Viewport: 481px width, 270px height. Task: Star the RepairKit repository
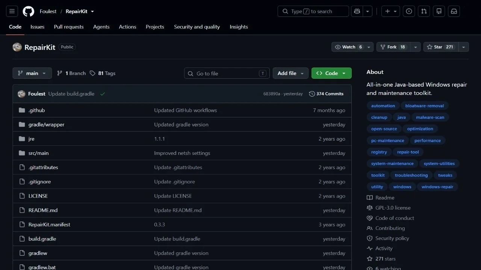(x=441, y=47)
